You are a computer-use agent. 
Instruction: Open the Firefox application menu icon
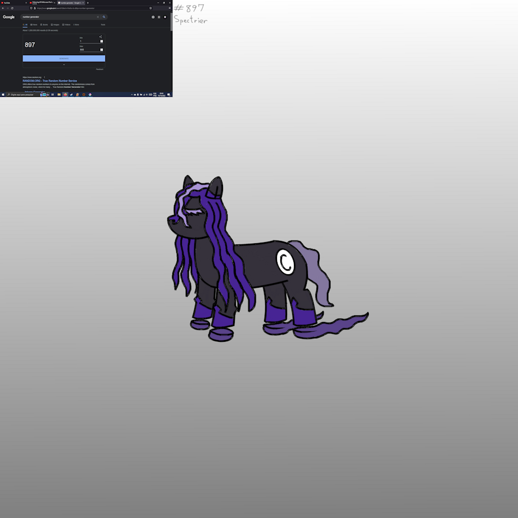click(170, 8)
